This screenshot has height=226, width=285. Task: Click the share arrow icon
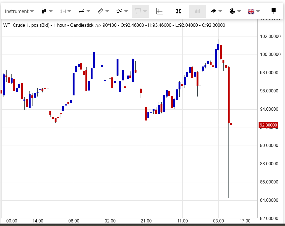213,11
